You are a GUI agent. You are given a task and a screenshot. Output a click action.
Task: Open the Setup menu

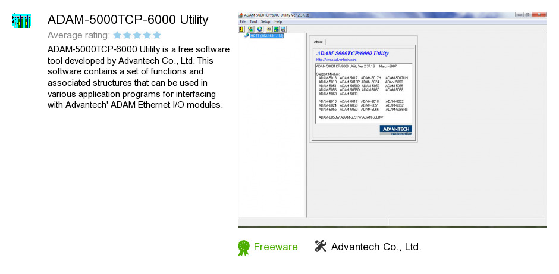[x=266, y=21]
